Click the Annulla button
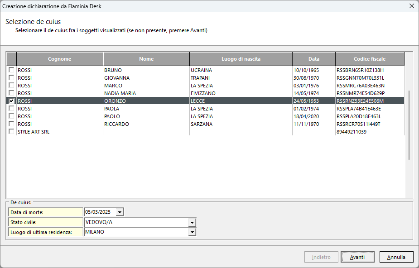The height and width of the screenshot is (268, 419). coord(396,257)
